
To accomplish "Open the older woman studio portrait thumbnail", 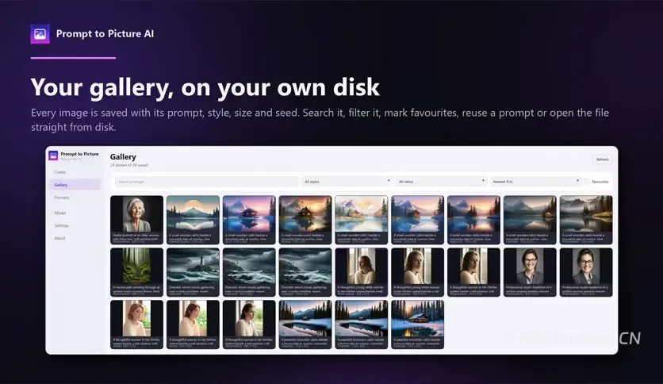I will [136, 220].
